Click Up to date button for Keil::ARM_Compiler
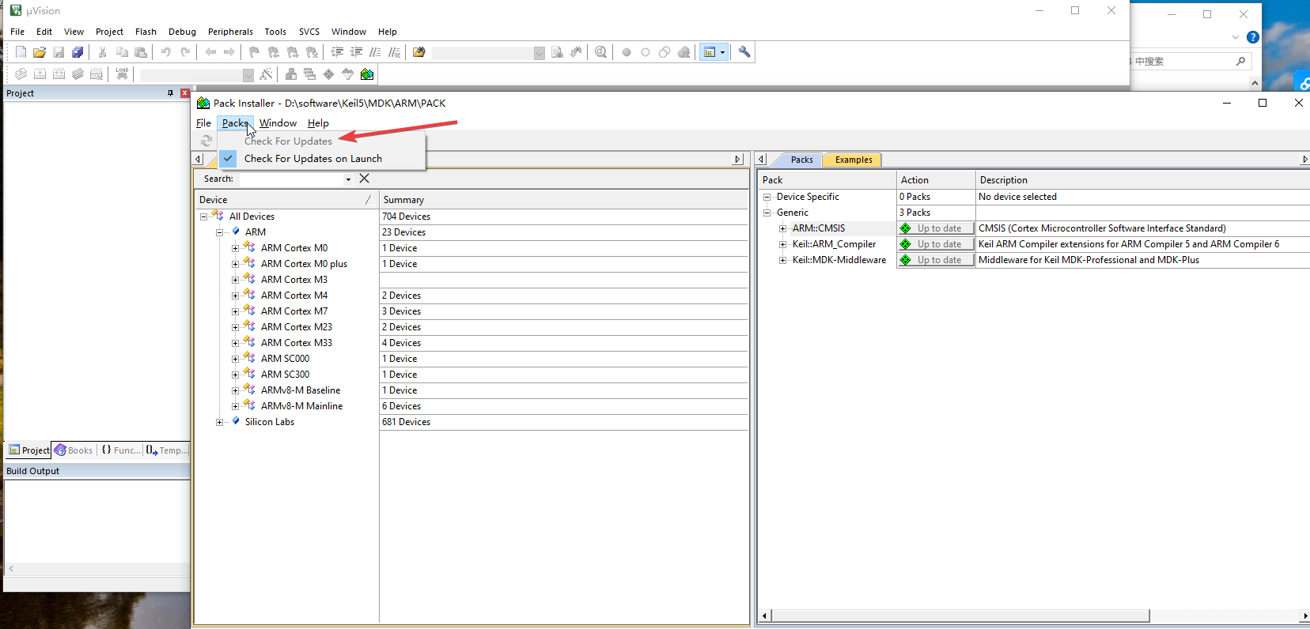1310x629 pixels. point(936,244)
